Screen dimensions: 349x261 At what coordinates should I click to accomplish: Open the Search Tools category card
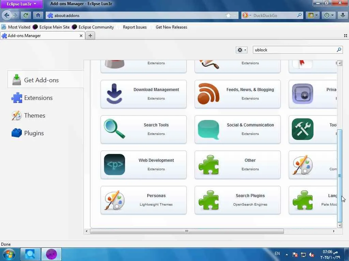pos(143,129)
